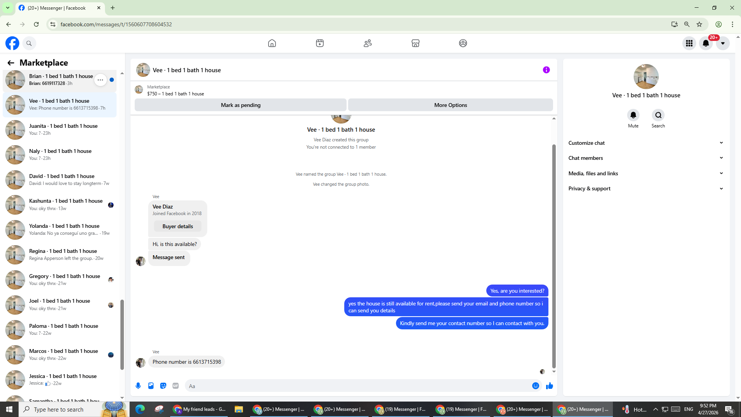This screenshot has height=417, width=741.
Task: Expand Chat members section
Action: [646, 158]
